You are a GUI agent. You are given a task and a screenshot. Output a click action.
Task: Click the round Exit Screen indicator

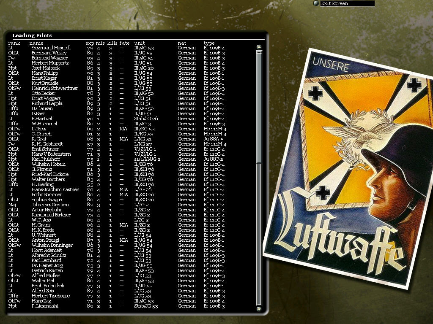tap(316, 3)
